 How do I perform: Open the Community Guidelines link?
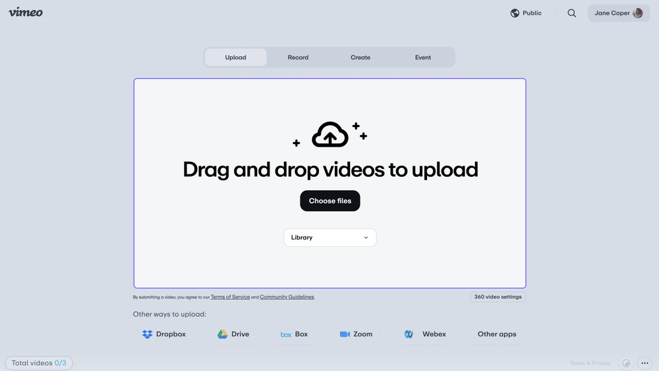pyautogui.click(x=287, y=297)
